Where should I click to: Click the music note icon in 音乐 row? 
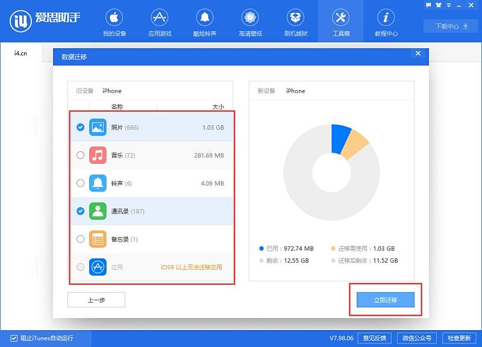point(98,155)
